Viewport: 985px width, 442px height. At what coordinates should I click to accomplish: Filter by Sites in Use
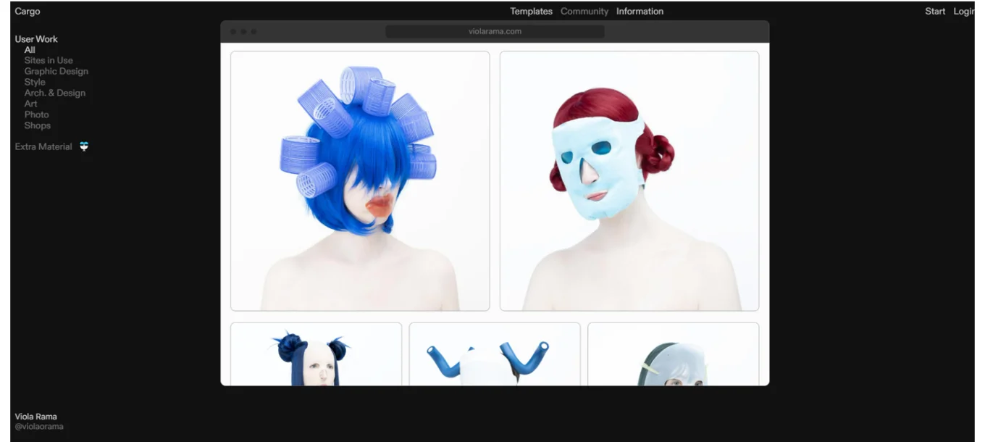(49, 61)
